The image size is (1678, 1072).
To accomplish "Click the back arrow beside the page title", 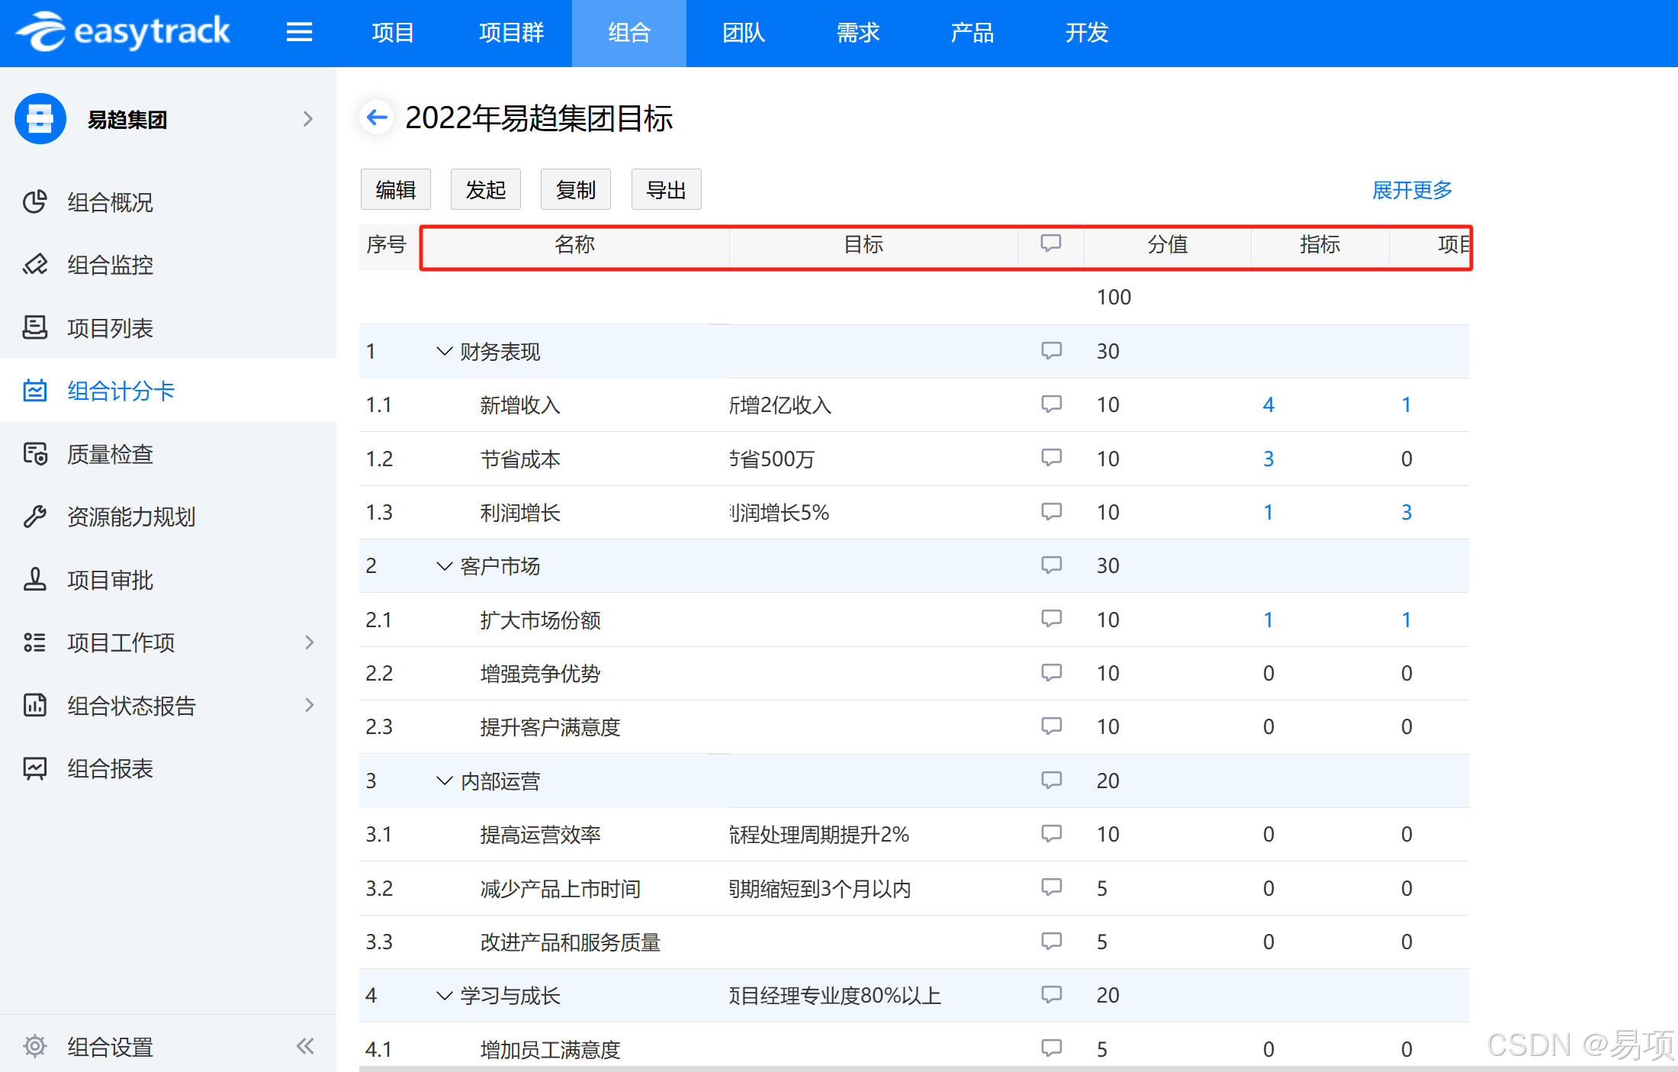I will (x=377, y=118).
